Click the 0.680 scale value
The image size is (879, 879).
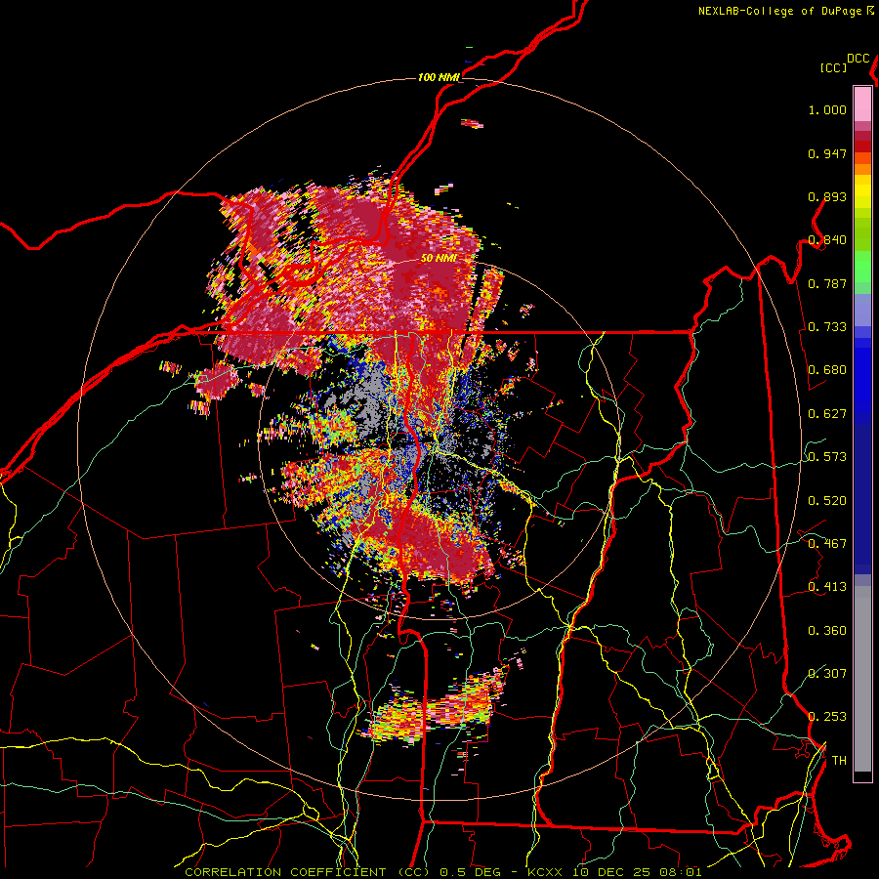point(827,370)
